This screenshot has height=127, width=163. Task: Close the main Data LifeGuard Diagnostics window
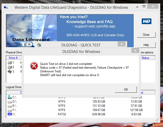pos(153,6)
